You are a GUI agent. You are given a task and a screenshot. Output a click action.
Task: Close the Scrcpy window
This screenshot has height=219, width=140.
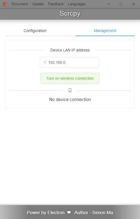134,4
